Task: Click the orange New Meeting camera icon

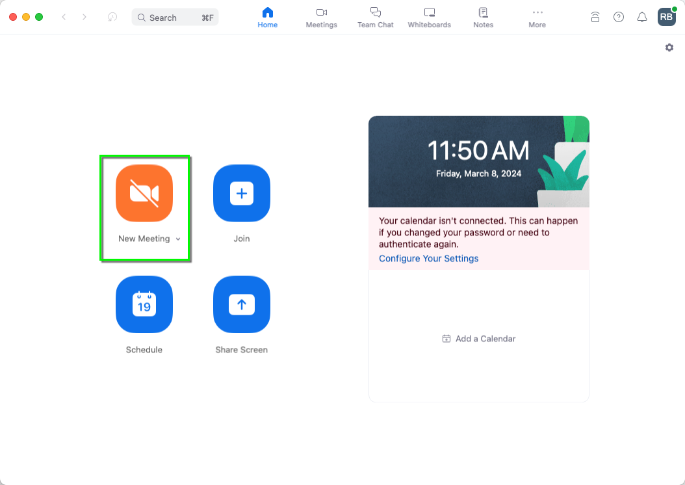Action: click(x=144, y=193)
